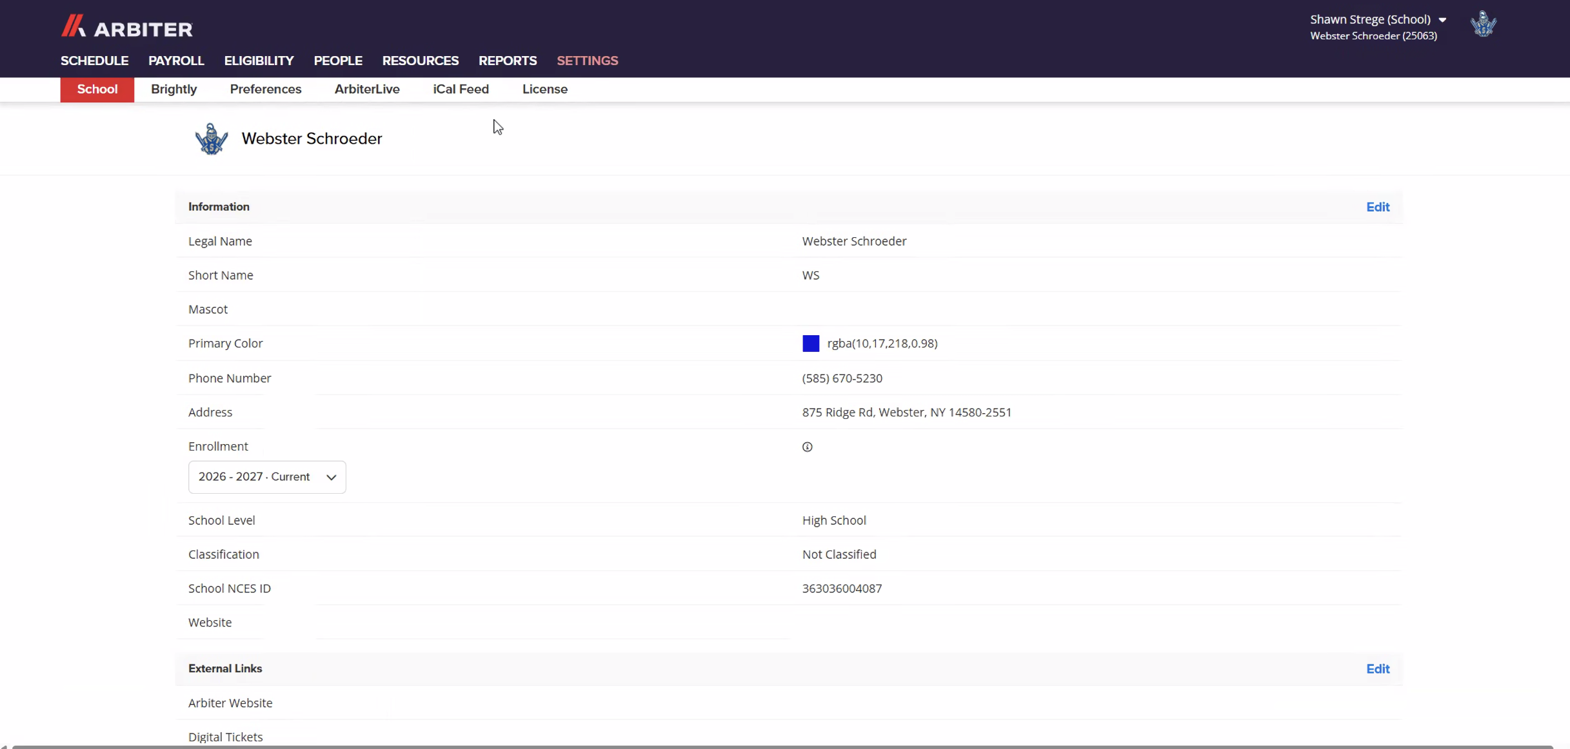Click the Short Name value WS
This screenshot has width=1570, height=749.
click(811, 275)
